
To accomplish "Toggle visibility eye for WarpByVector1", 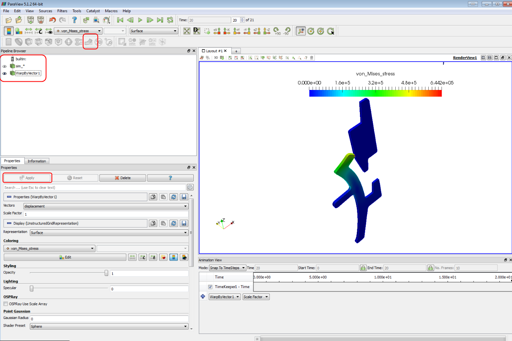I will [5, 73].
